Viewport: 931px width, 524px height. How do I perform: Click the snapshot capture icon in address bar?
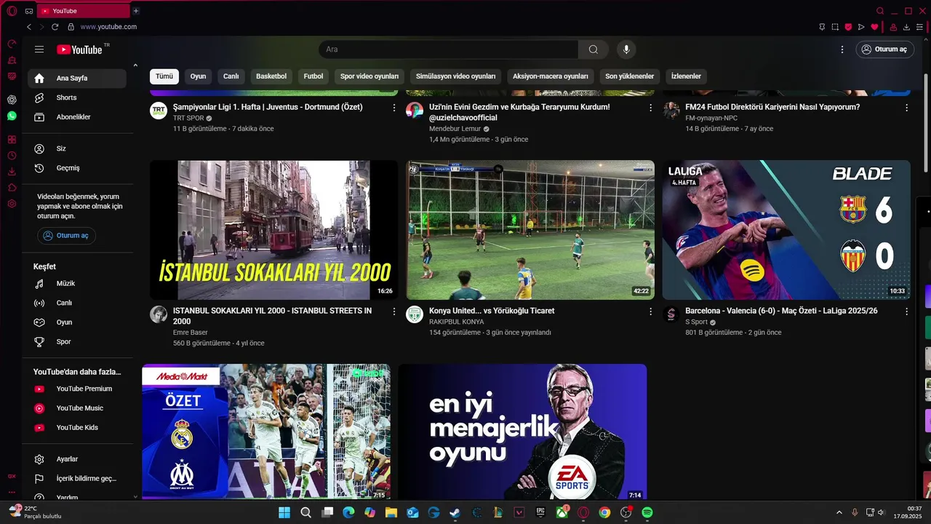click(x=835, y=27)
